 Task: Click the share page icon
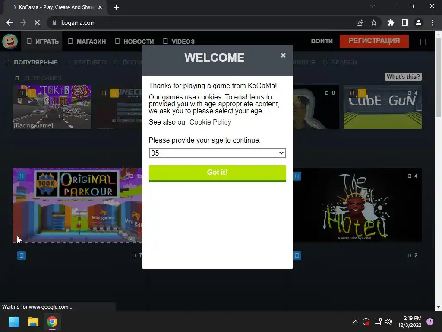tap(360, 22)
